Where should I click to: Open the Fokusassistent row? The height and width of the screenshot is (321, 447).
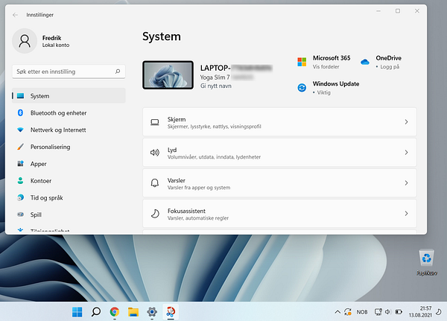(x=279, y=213)
